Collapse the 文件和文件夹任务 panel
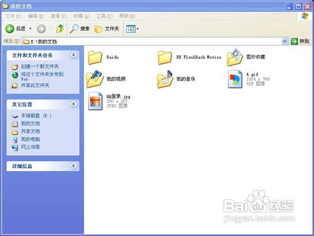Image resolution: width=314 pixels, height=236 pixels. (x=73, y=55)
